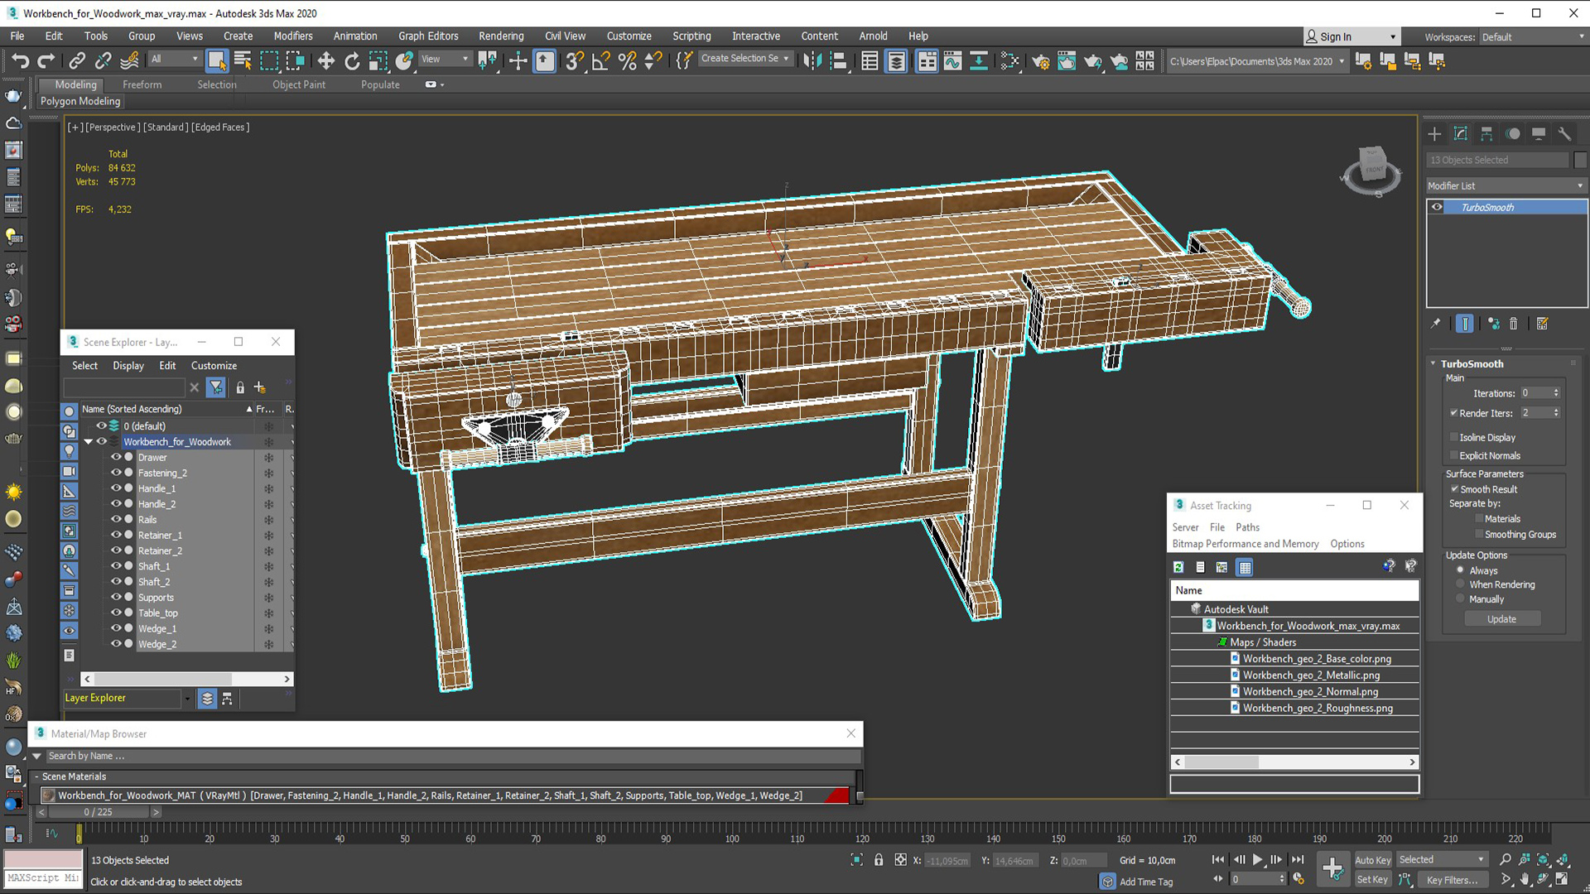Click the ViewCube in viewport

[x=1371, y=170]
